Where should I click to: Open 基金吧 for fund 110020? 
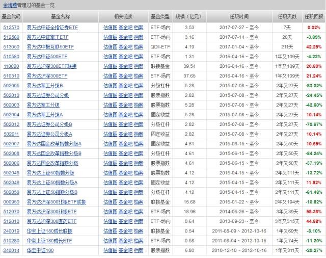click(125, 66)
